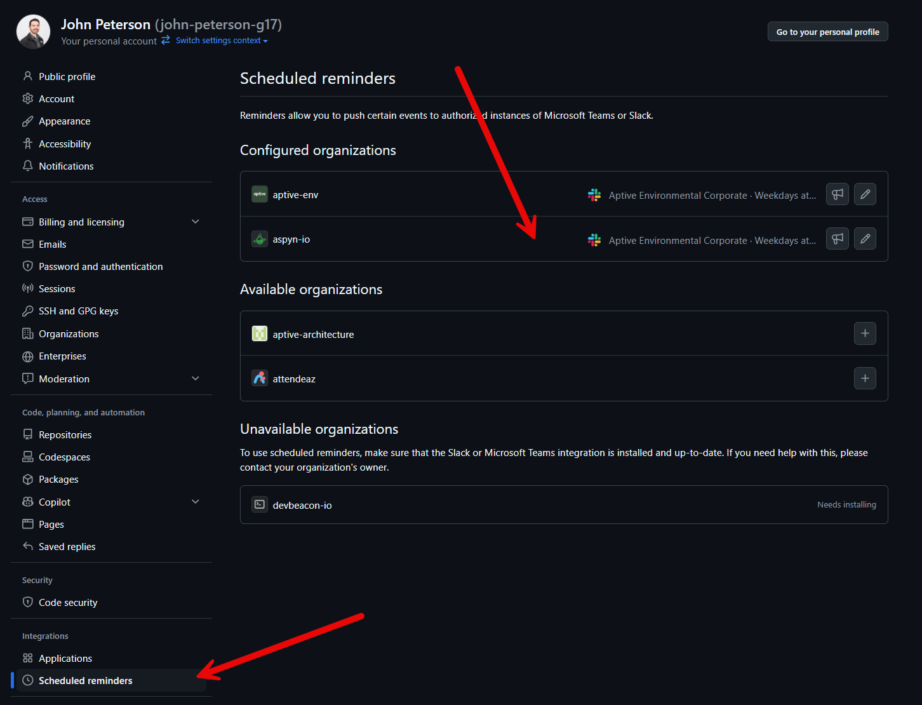The width and height of the screenshot is (922, 705).
Task: Click the Slack logo in the aptive-env row
Action: tap(594, 195)
